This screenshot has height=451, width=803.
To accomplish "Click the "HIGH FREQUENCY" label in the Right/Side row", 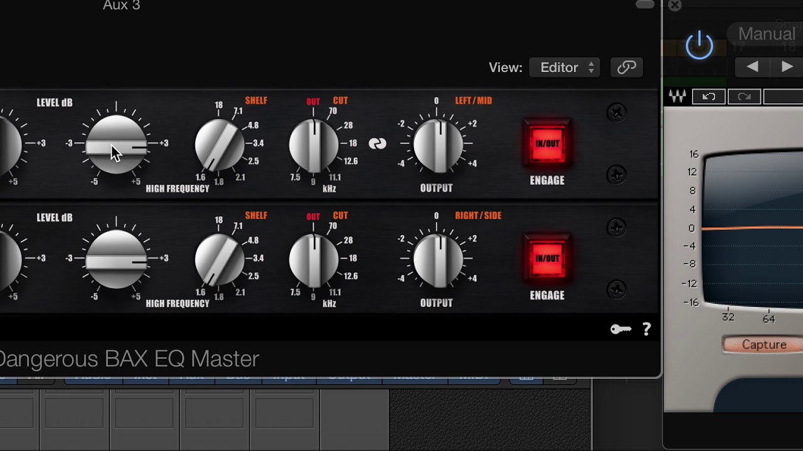I will [x=178, y=304].
